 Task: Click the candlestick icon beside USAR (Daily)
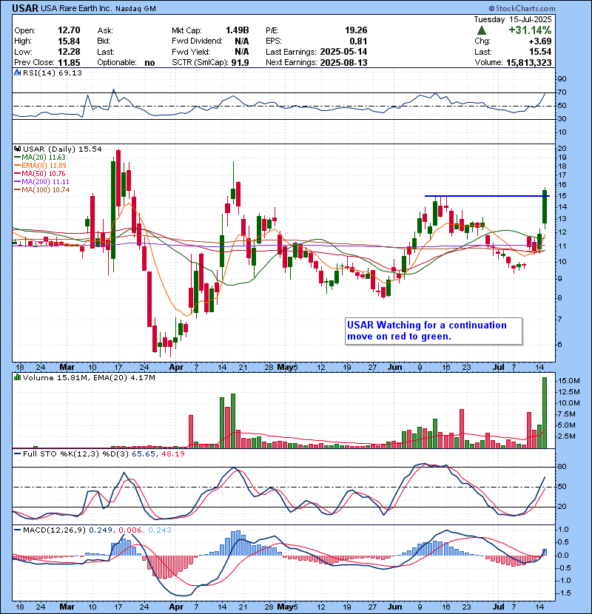(x=18, y=149)
